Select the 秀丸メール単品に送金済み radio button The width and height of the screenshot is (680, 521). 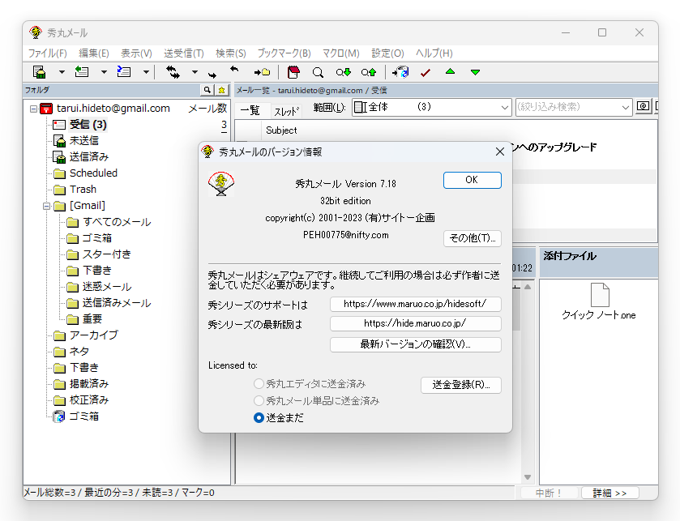click(257, 401)
